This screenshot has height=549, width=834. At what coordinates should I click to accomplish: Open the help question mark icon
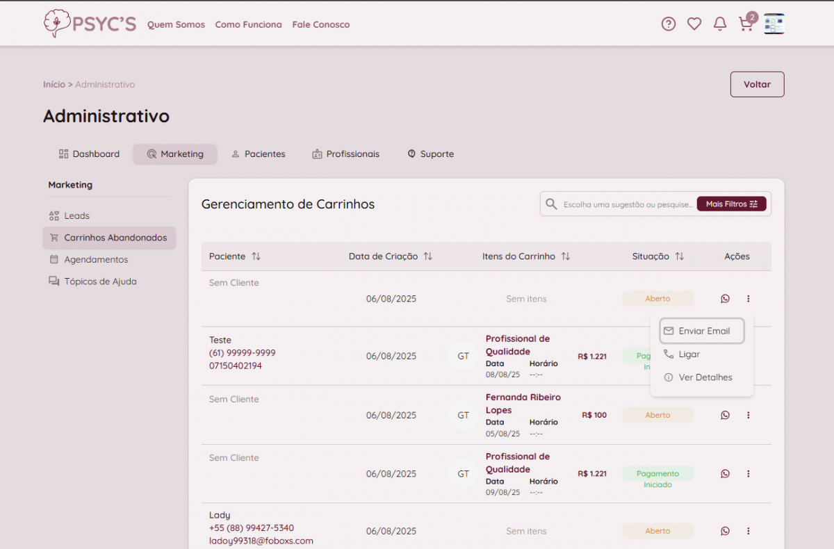(x=668, y=24)
